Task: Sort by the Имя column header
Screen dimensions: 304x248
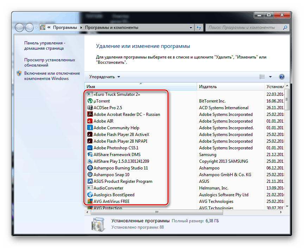Action: click(141, 87)
